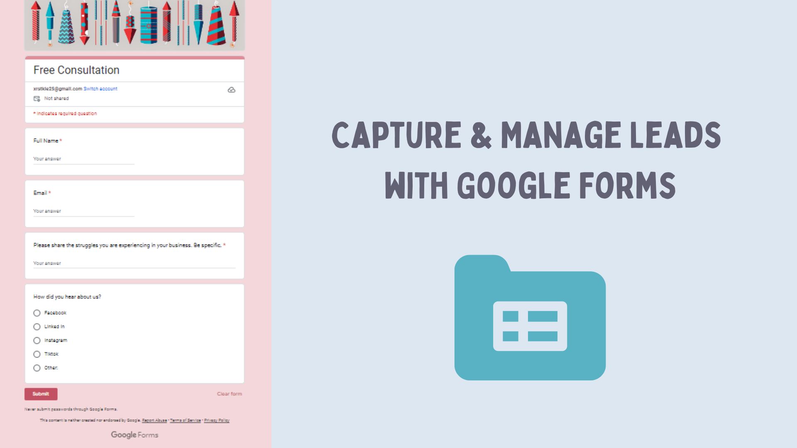Choose the Instagram radio option

pyautogui.click(x=37, y=341)
